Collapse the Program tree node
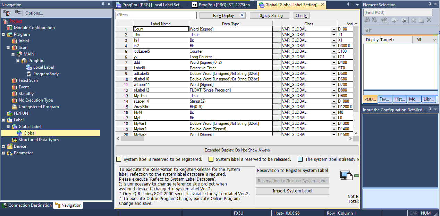This screenshot has width=440, height=216. pos(3,34)
